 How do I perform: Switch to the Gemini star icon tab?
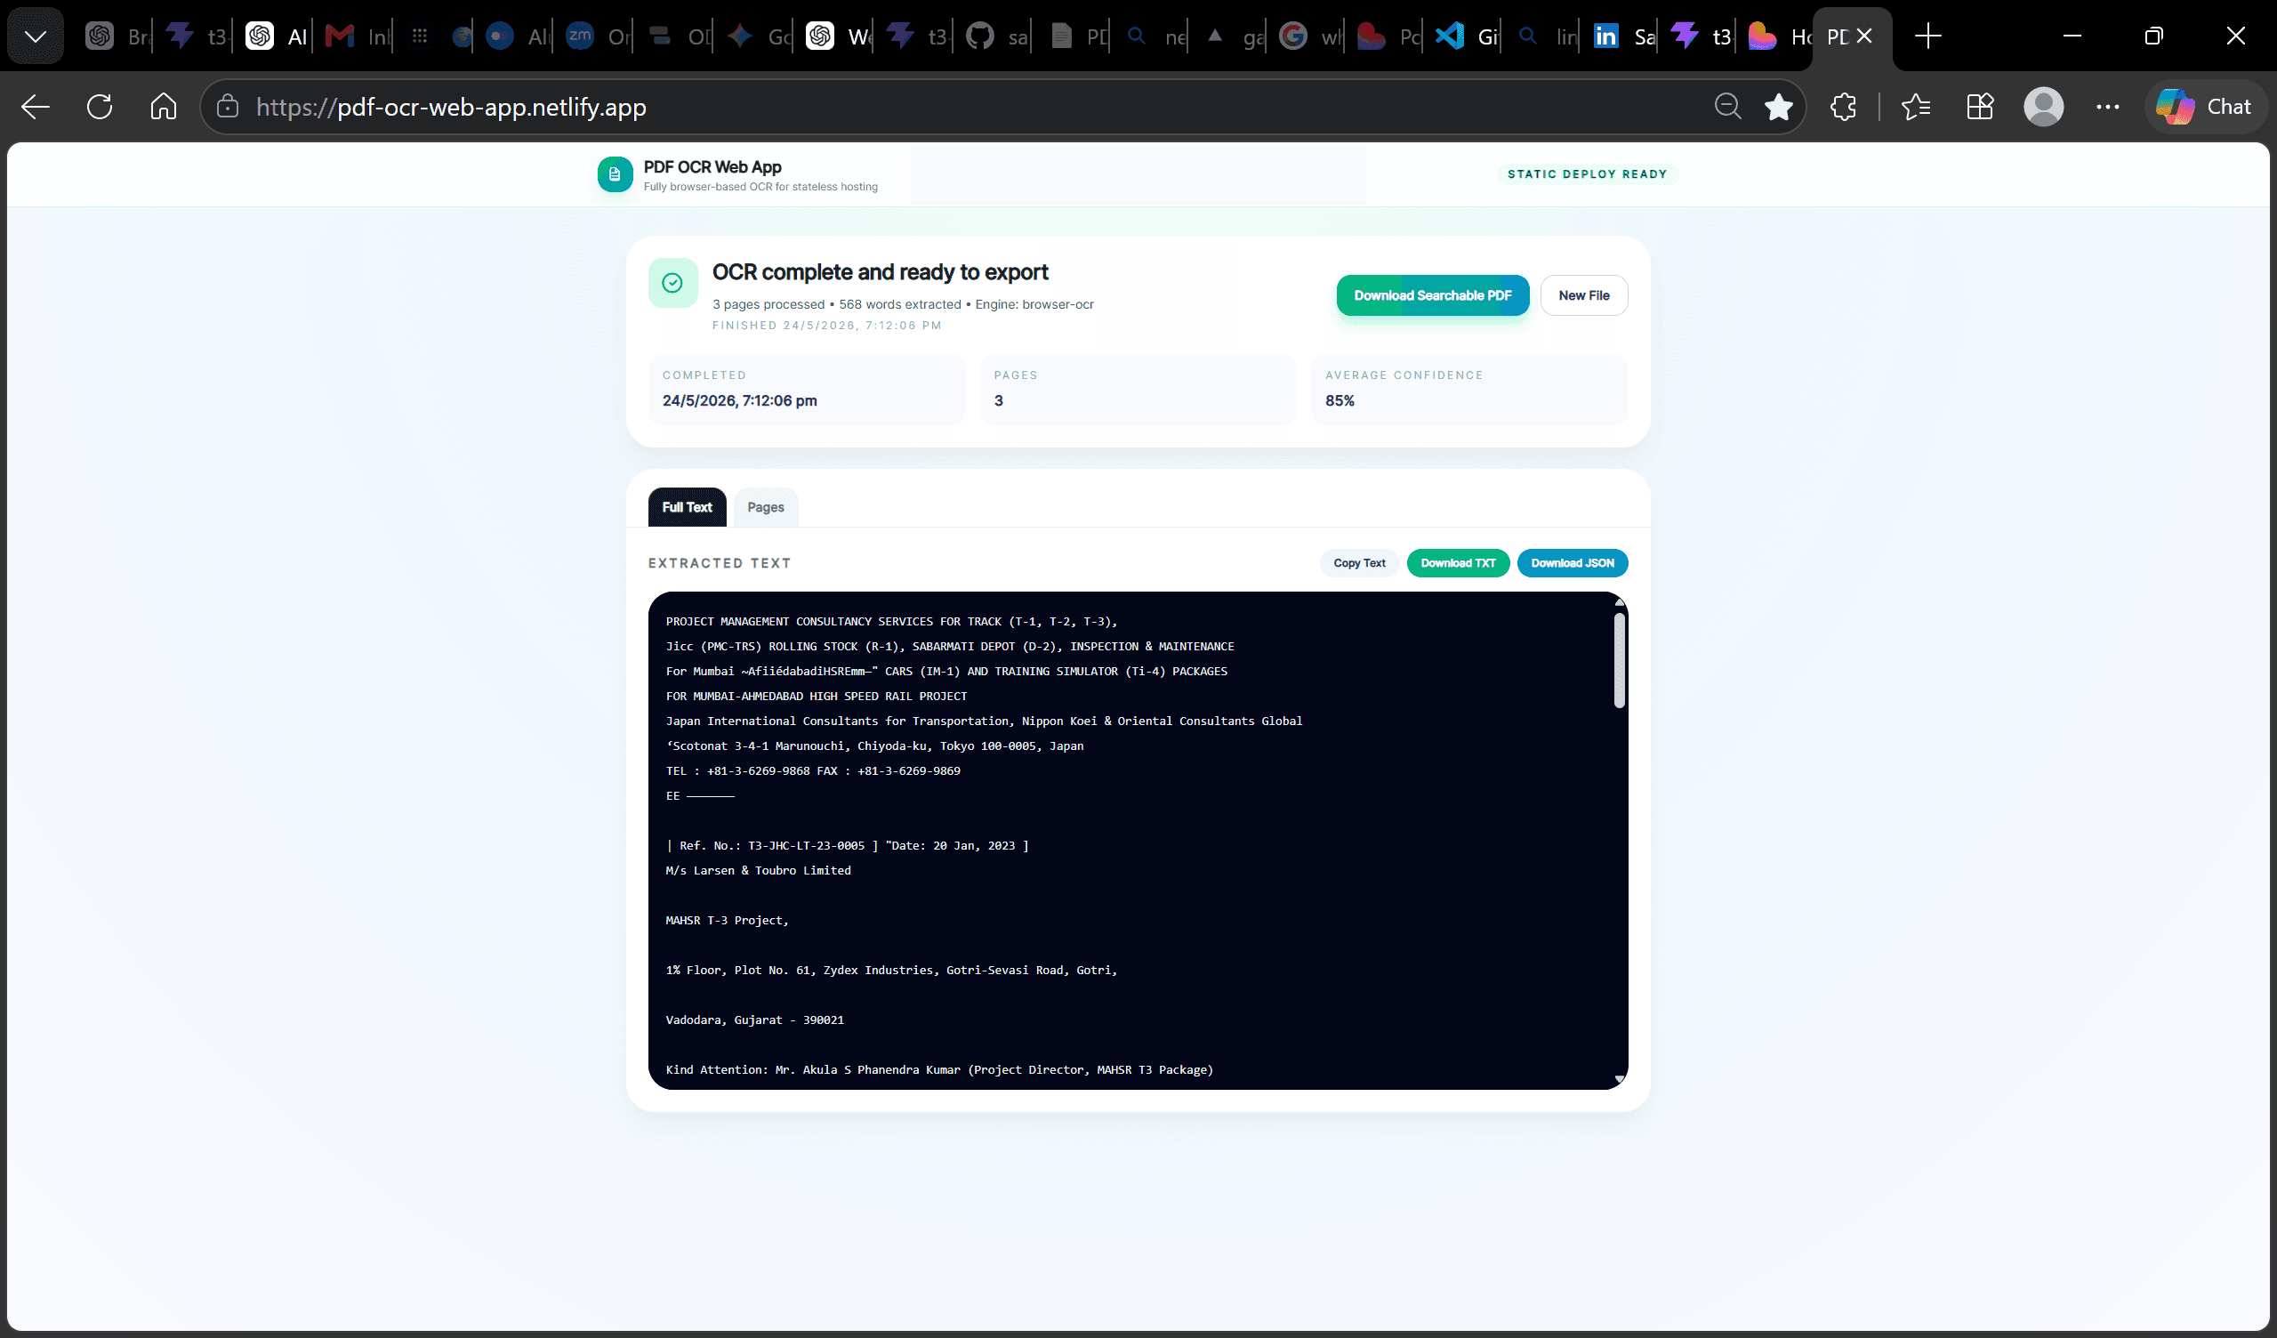[x=757, y=36]
